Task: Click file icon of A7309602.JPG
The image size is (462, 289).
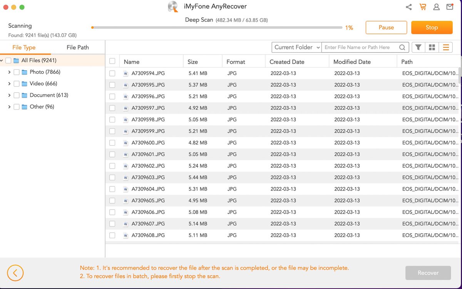Action: [125, 166]
